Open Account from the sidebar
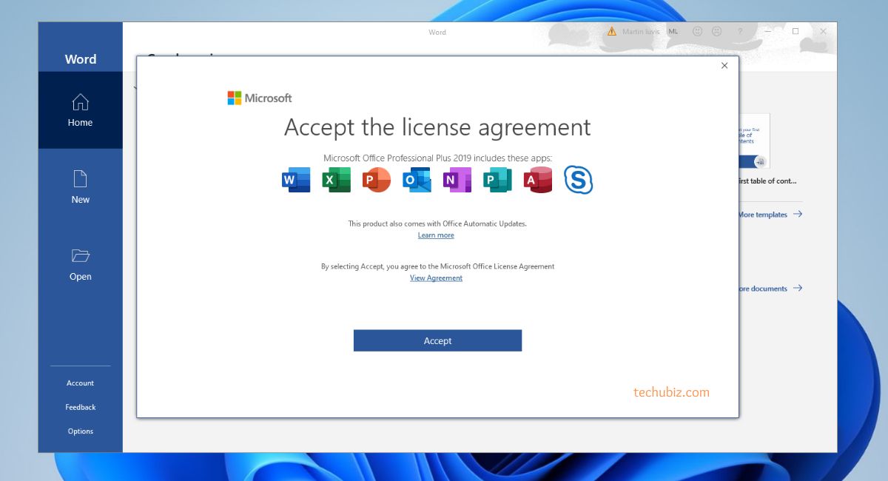The image size is (888, 481). [80, 383]
